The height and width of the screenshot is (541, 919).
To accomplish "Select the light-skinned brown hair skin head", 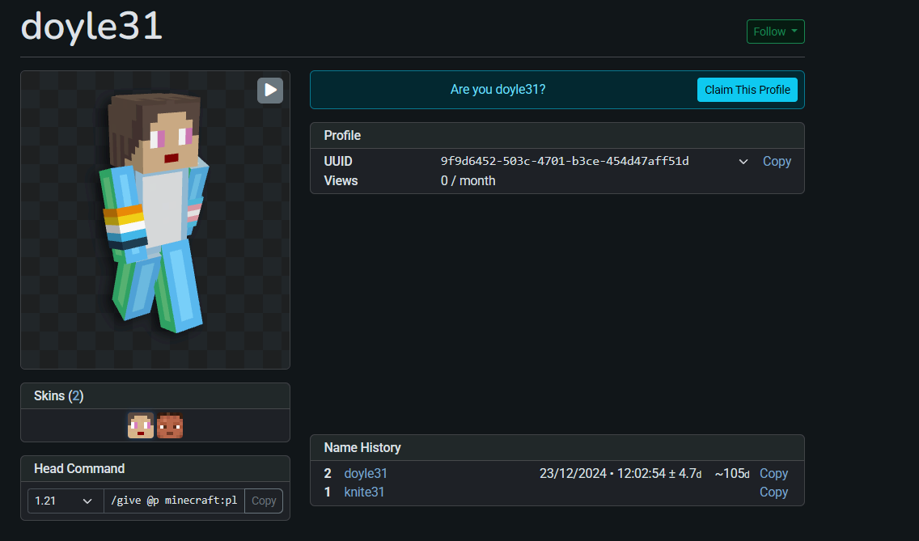I will coord(141,425).
